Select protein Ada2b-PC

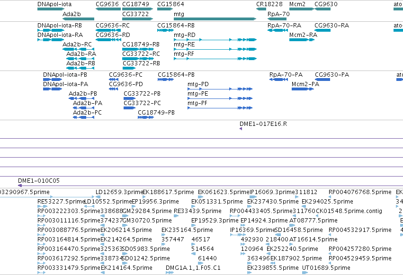pos(83,117)
